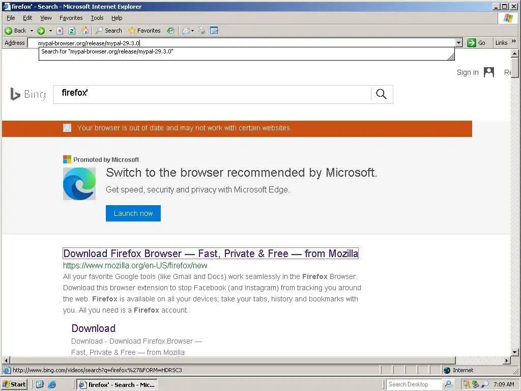Click inside the Address bar field

point(242,43)
